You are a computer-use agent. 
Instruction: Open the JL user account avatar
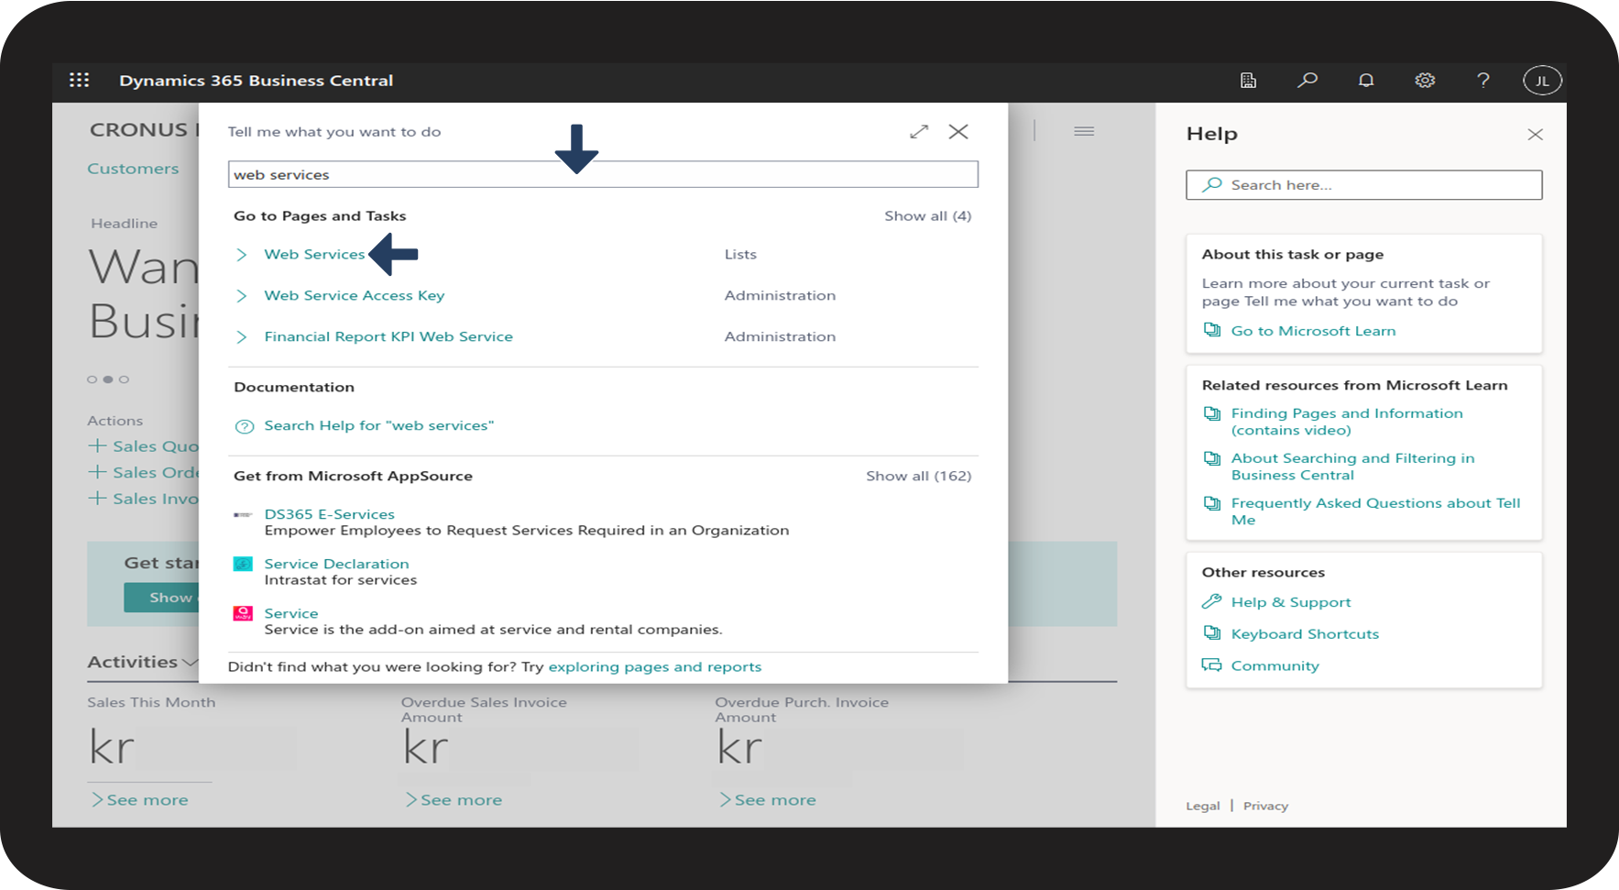click(x=1542, y=81)
